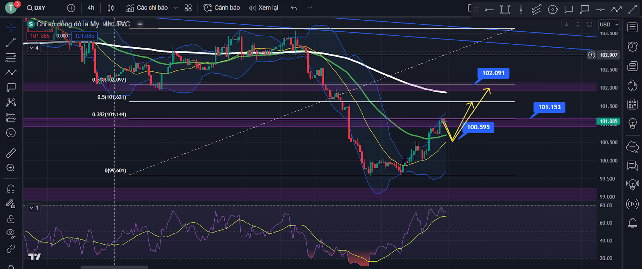The image size is (642, 269).
Task: Select Fib retracement tool in floating toolbar
Action: 537,10
